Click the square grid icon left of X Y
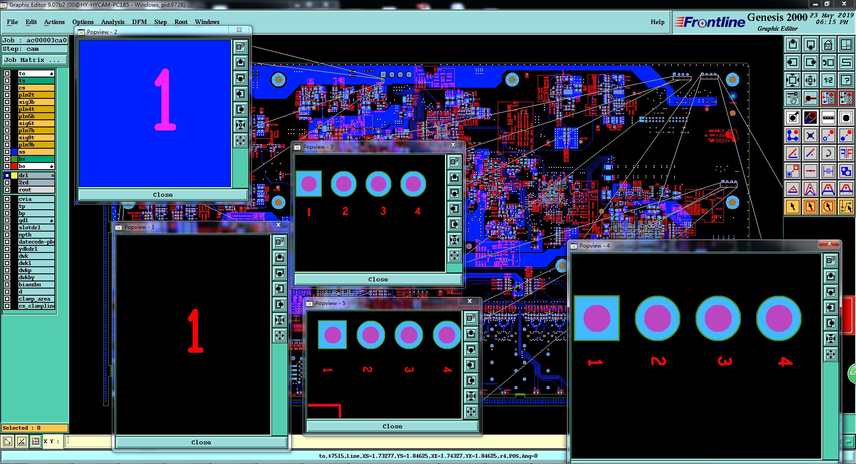The height and width of the screenshot is (464, 856). (36, 441)
